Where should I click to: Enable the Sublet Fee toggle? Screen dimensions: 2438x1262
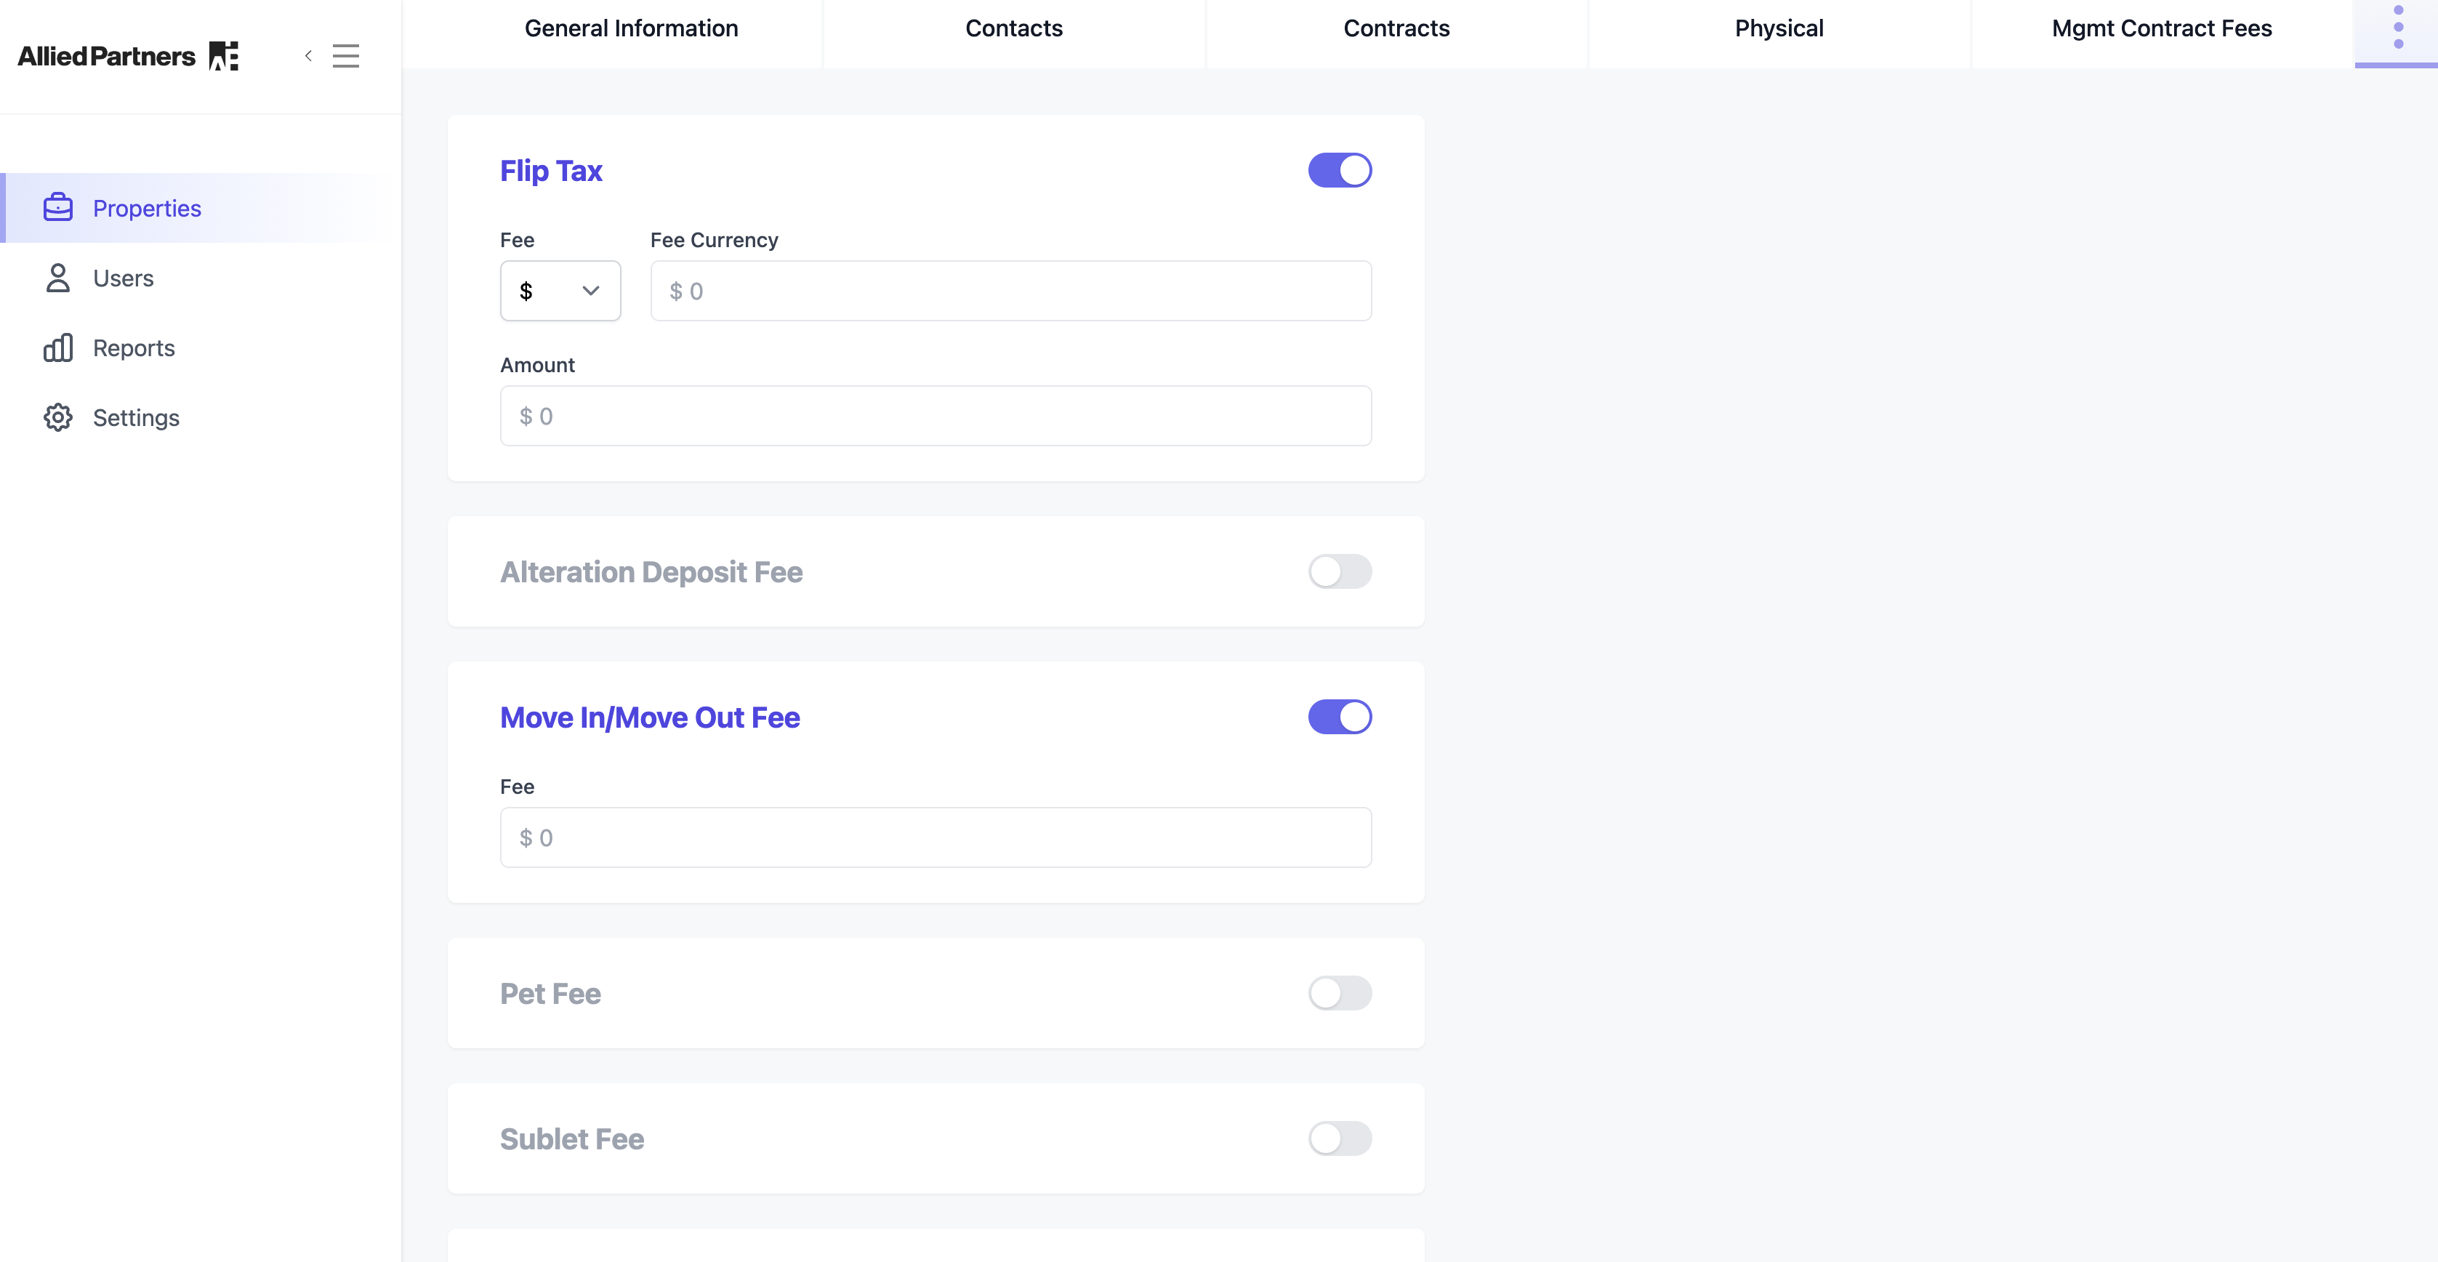coord(1339,1138)
